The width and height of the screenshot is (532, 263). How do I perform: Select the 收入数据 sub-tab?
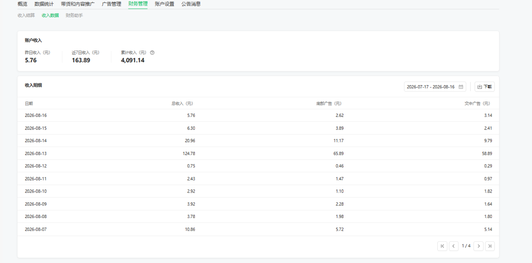tap(50, 15)
